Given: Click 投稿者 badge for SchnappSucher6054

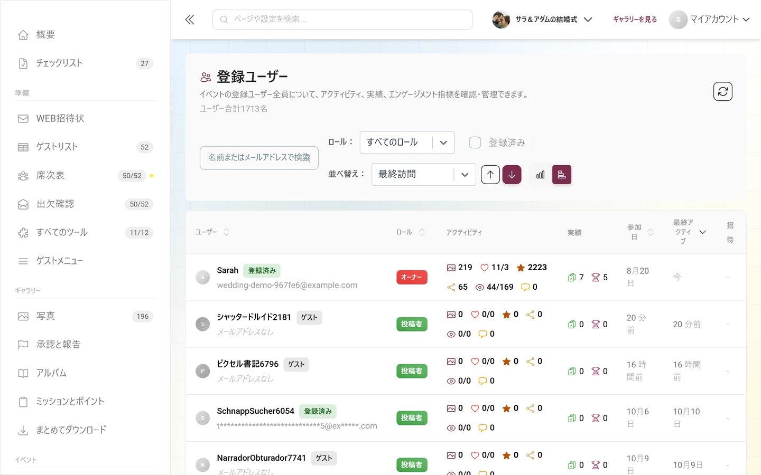Looking at the screenshot, I should pyautogui.click(x=412, y=418).
